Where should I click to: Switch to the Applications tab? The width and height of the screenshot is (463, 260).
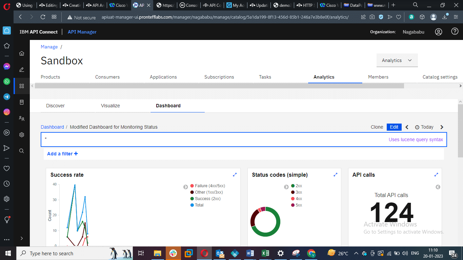(x=163, y=77)
